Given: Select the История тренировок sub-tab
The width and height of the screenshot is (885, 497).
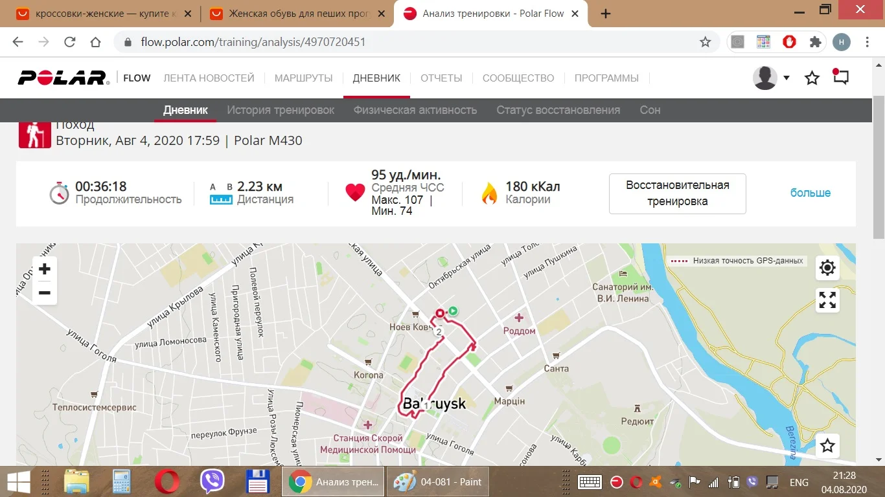Looking at the screenshot, I should [281, 110].
